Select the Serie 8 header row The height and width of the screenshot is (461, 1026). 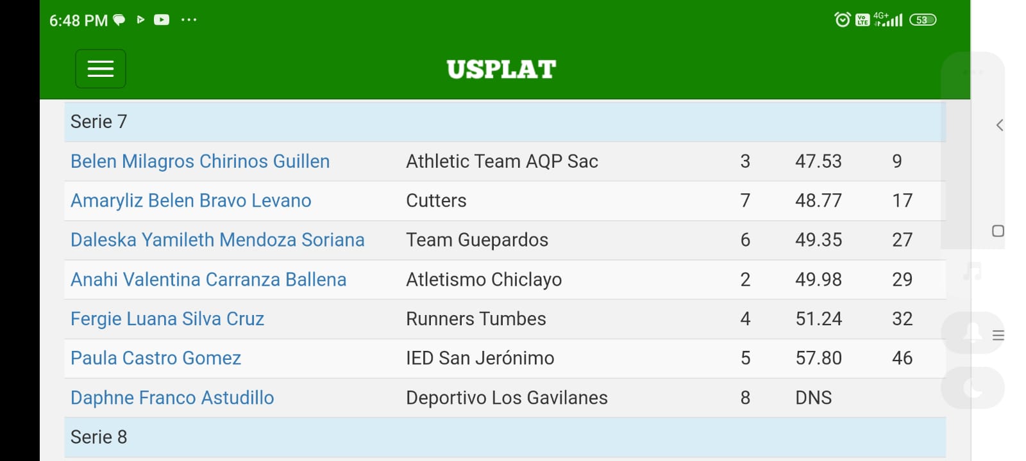point(505,437)
